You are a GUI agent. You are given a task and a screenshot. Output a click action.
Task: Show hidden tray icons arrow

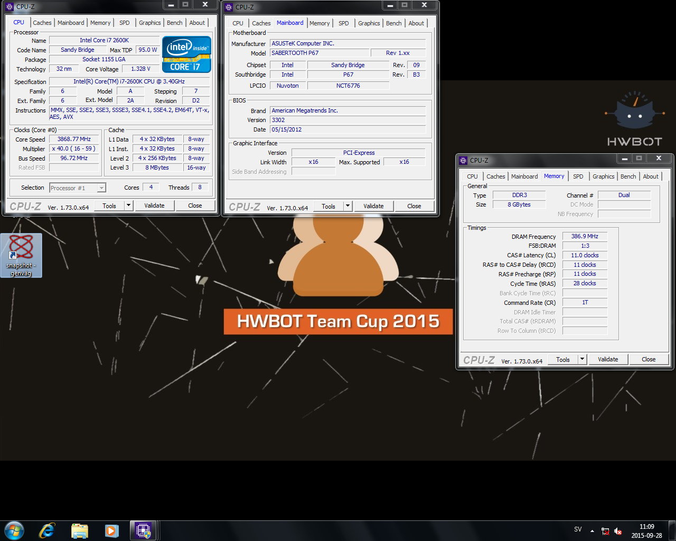tap(592, 531)
